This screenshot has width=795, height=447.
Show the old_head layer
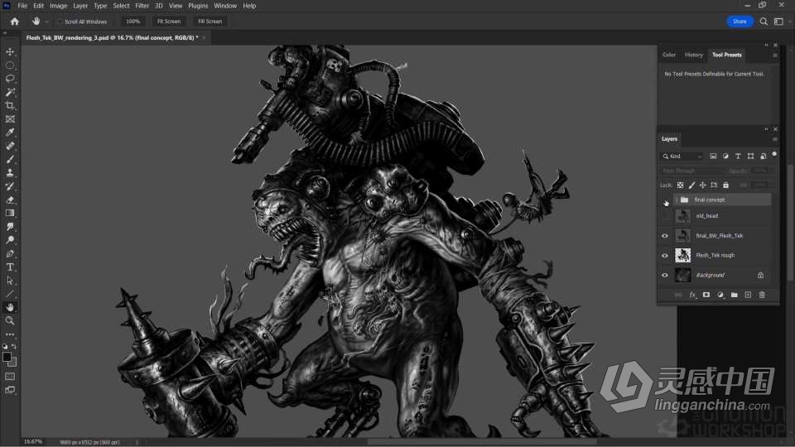[665, 216]
